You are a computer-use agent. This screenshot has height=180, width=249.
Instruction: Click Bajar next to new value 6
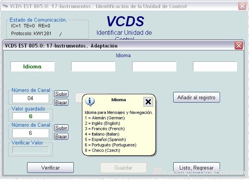click(61, 136)
